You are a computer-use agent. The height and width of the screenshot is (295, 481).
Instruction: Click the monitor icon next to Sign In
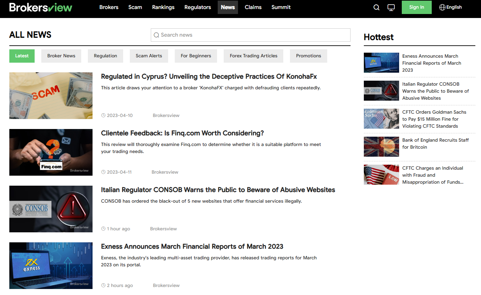[391, 7]
